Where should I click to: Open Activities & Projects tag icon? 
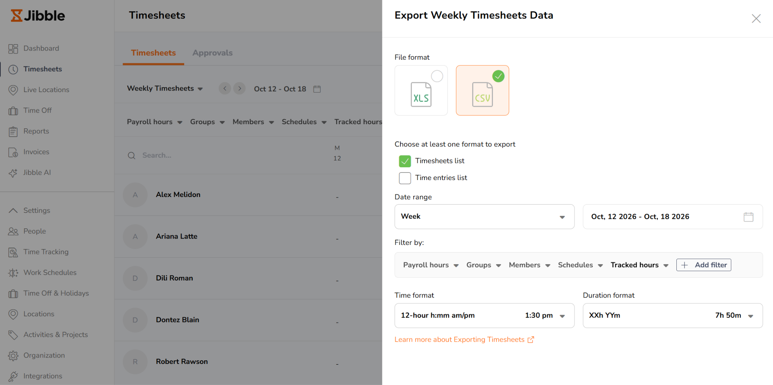point(13,335)
